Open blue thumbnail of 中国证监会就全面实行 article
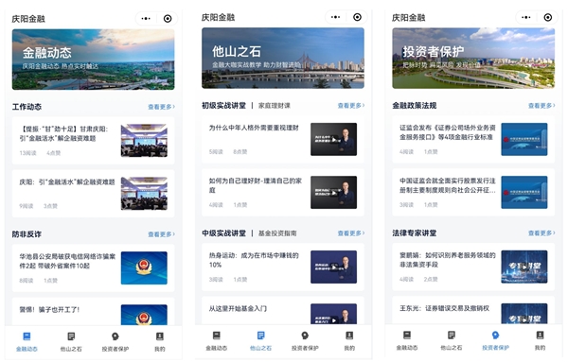Image resolution: width=568 pixels, height=362 pixels. click(524, 193)
